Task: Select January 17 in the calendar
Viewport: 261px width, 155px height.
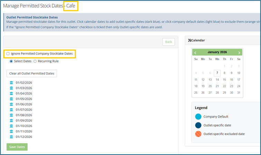Action: [x=239, y=80]
